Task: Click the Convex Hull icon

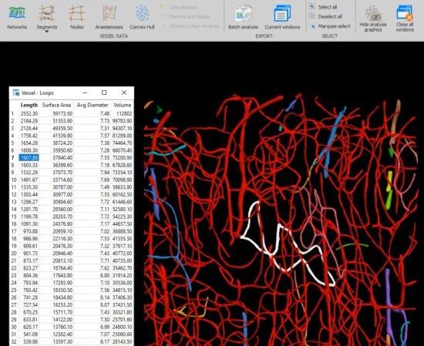Action: tap(142, 17)
